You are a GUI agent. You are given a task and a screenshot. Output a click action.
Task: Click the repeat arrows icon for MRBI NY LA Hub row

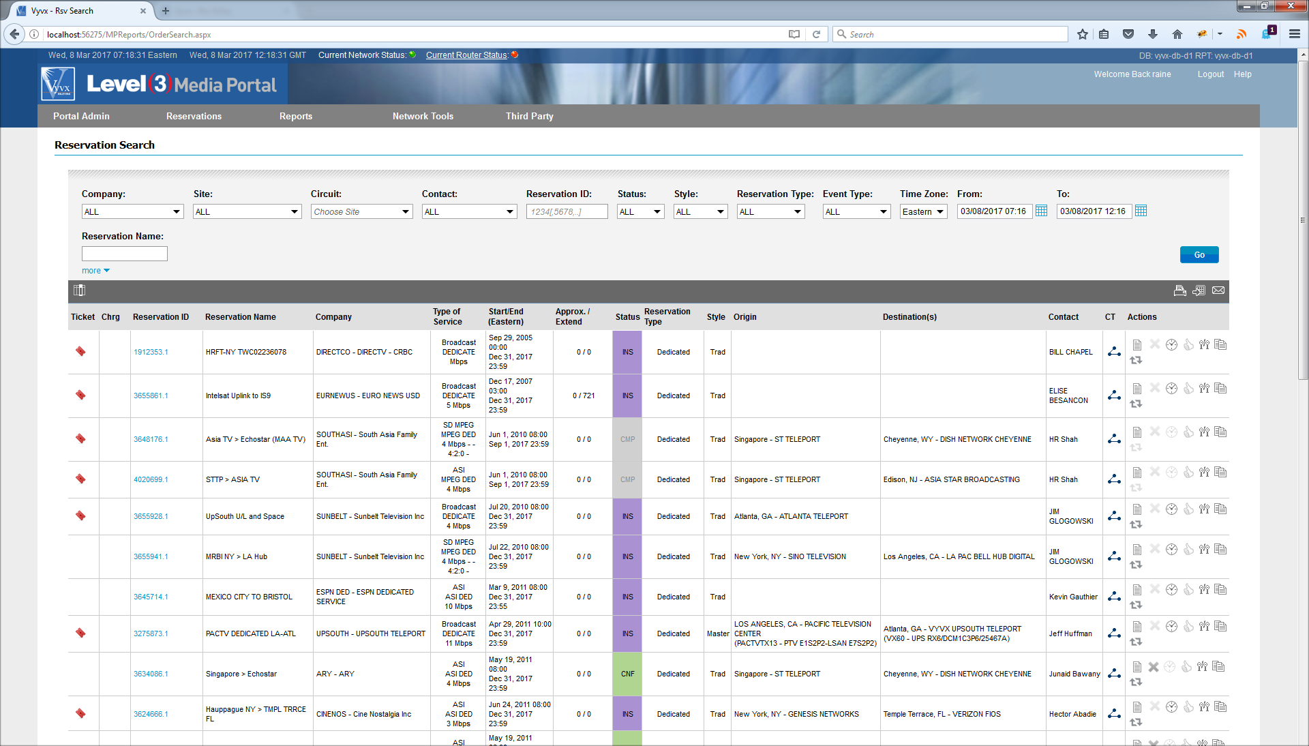pyautogui.click(x=1136, y=565)
